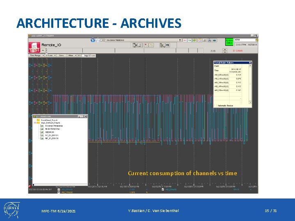
Task: Click the AI0_0 row in ruler values
Action: click(x=228, y=75)
